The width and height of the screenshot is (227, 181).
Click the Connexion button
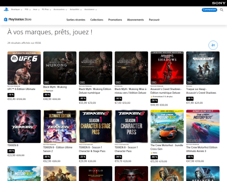click(x=209, y=10)
